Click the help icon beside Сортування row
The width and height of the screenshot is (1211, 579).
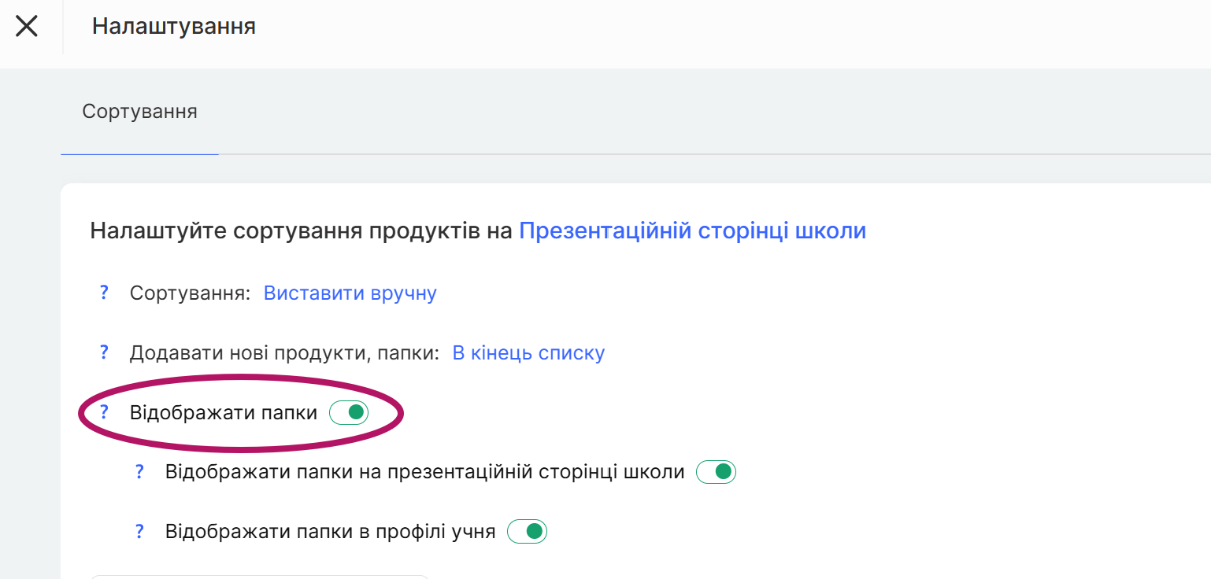point(103,293)
